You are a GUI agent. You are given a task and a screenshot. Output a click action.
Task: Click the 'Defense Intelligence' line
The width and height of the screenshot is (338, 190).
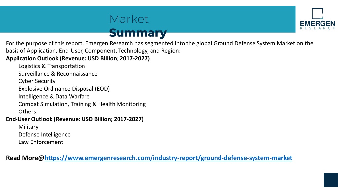coord(45,135)
